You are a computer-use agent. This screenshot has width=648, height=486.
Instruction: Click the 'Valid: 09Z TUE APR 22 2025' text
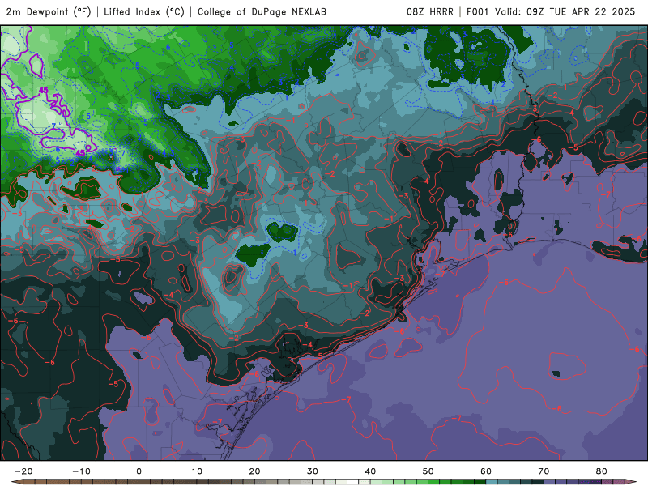[x=565, y=11]
